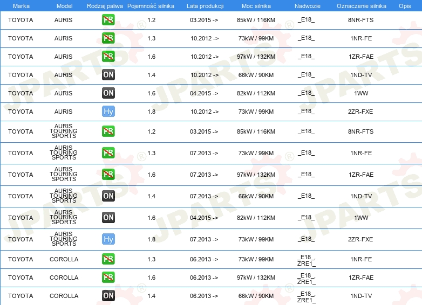
Task: Click petrol icon in Auris 1ZR-FAE row
Action: tap(108, 57)
